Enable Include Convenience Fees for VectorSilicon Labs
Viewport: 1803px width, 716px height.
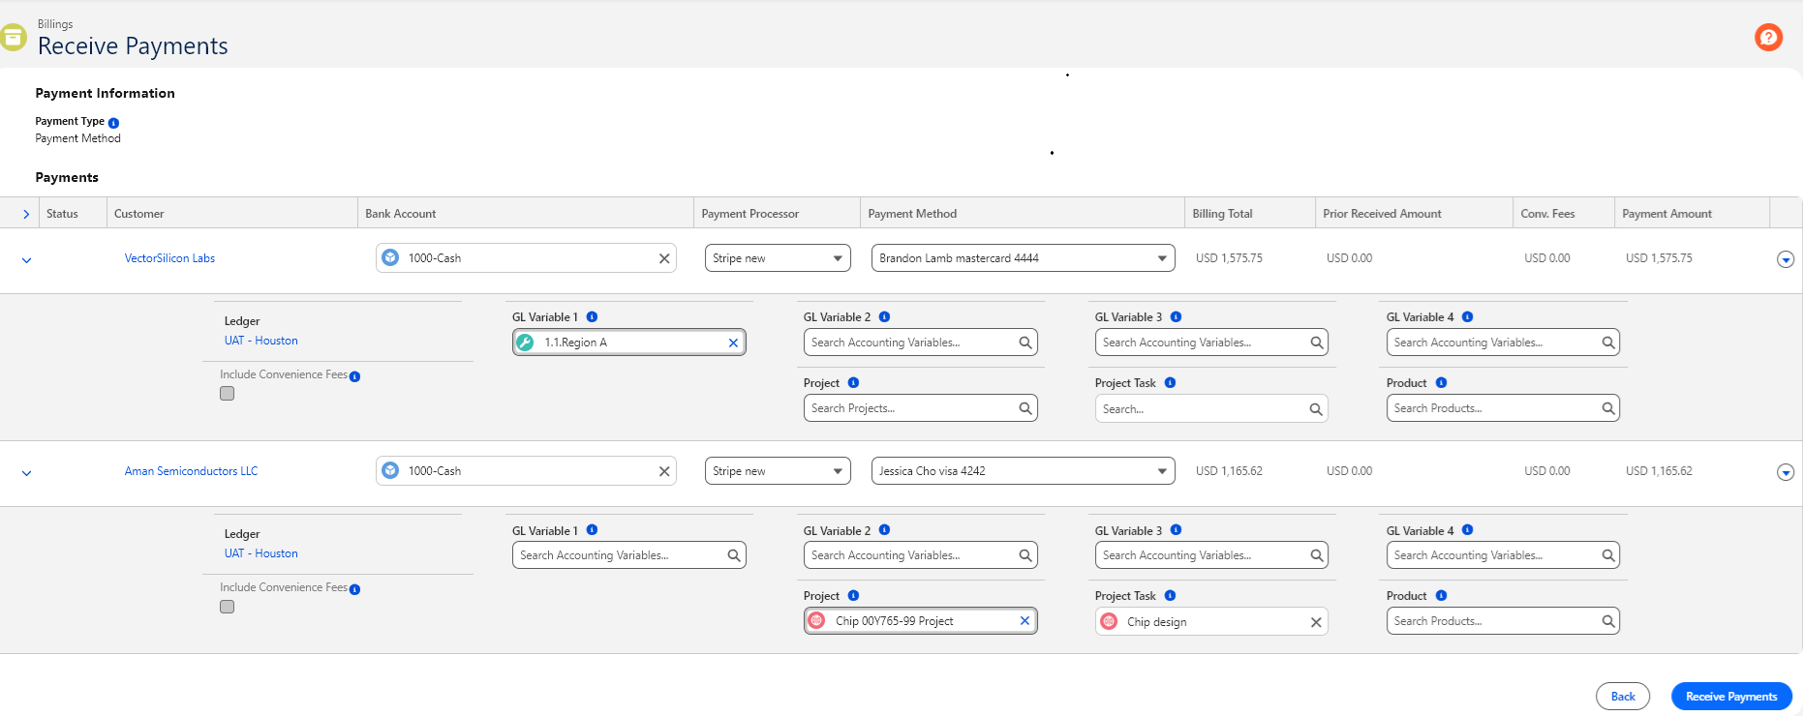(227, 394)
